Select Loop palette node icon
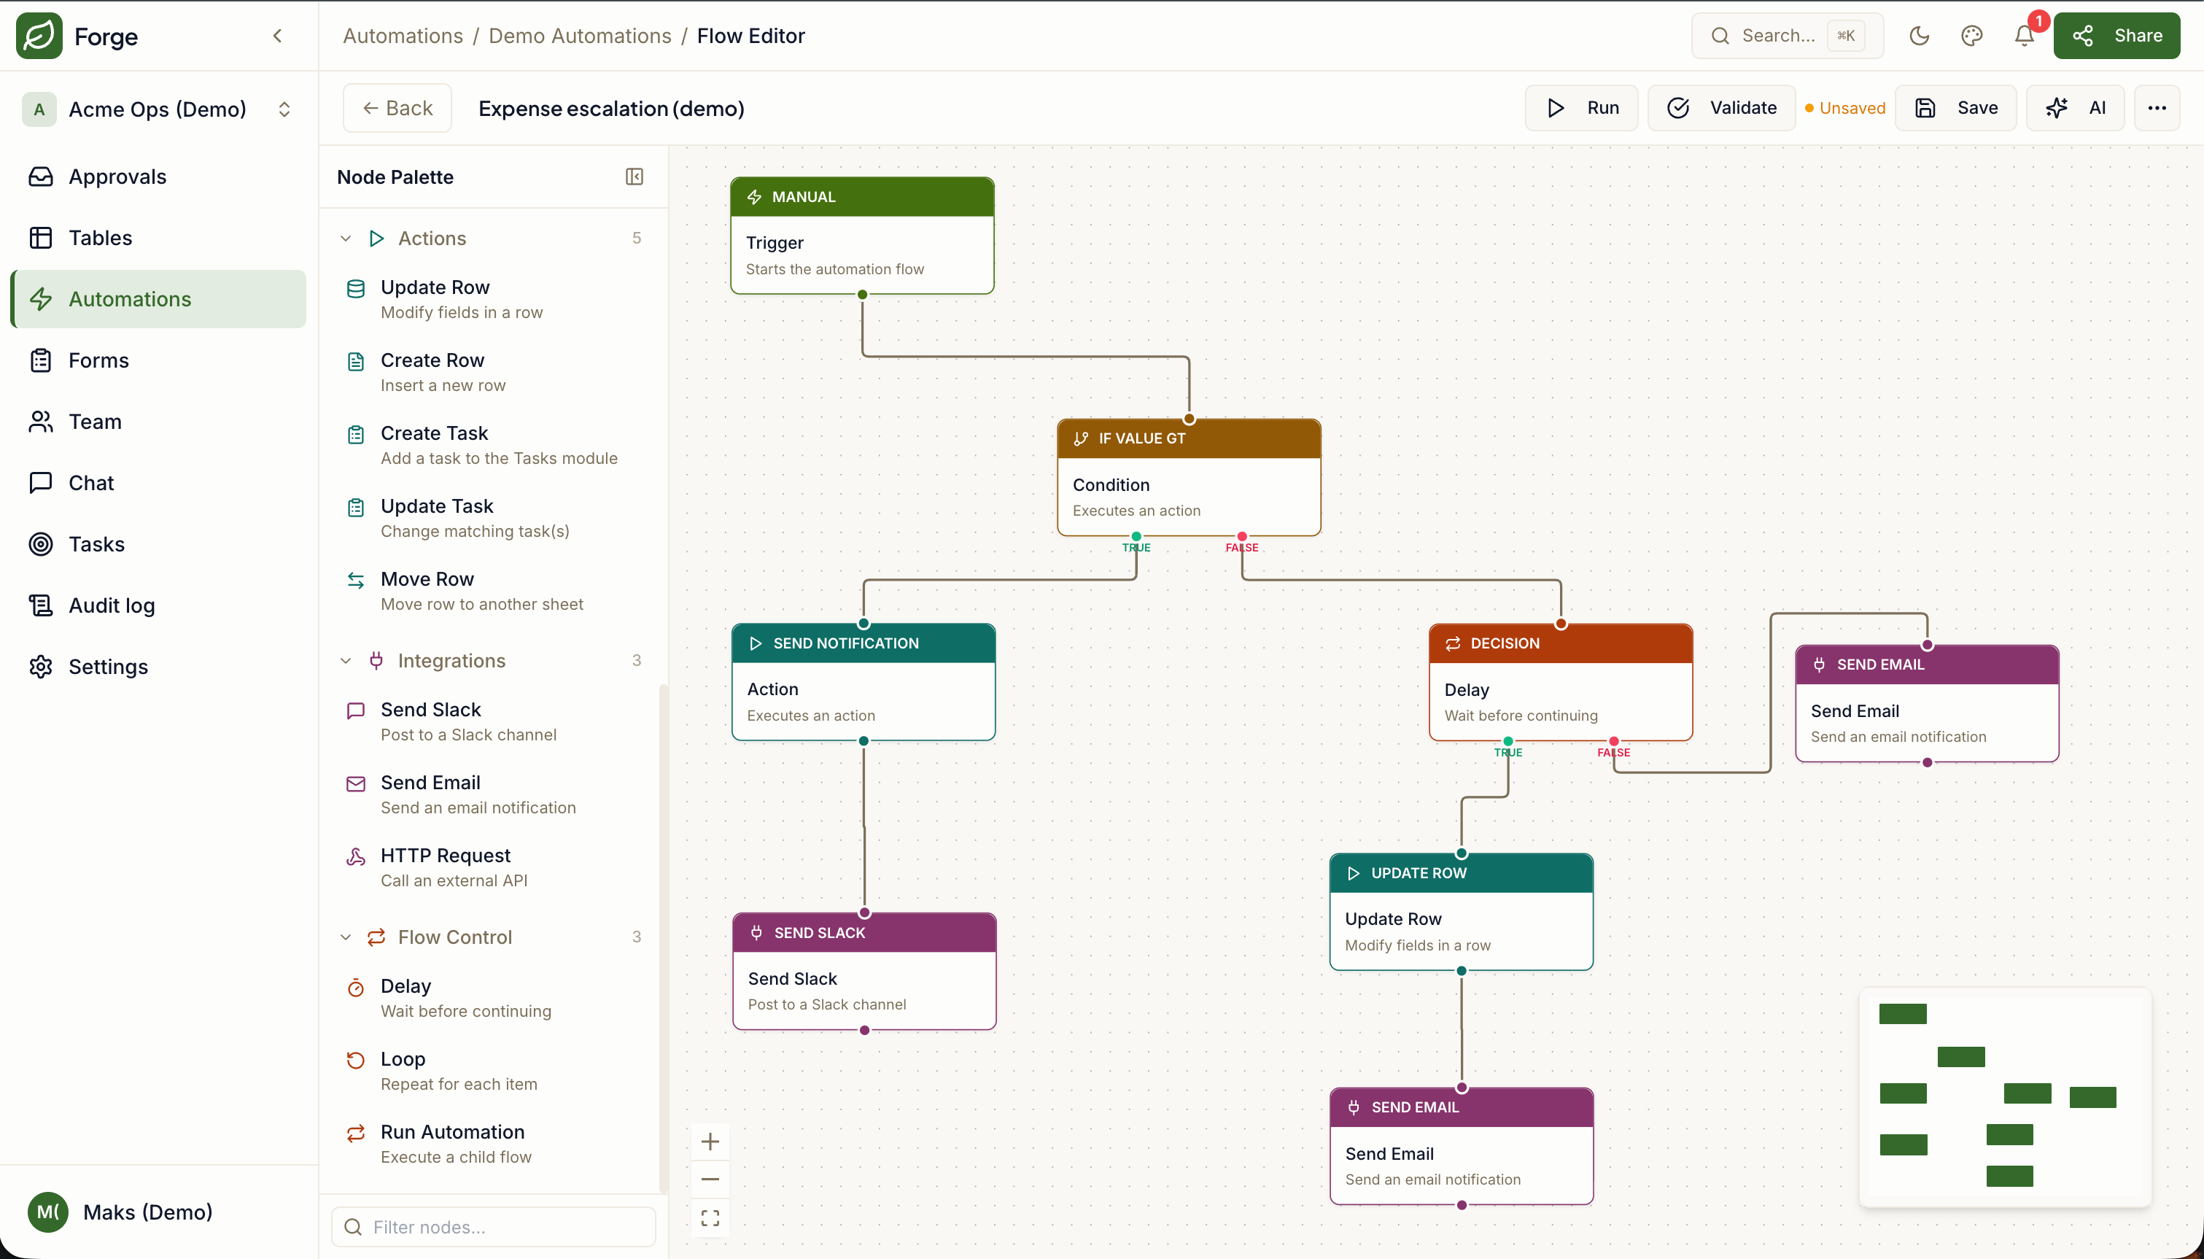The width and height of the screenshot is (2204, 1259). (x=355, y=1060)
